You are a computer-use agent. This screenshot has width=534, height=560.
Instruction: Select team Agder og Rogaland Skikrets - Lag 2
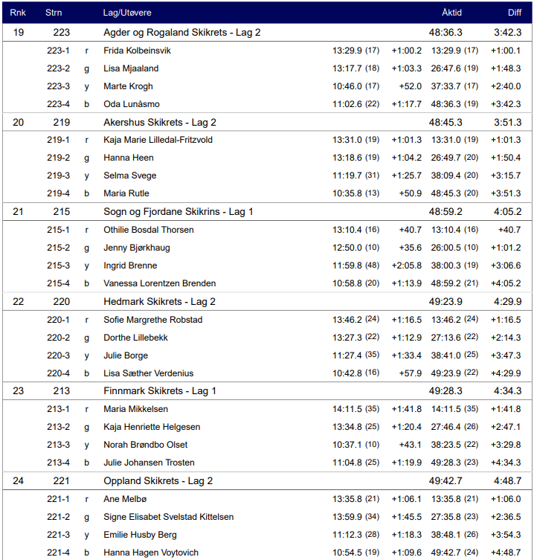[x=181, y=33]
